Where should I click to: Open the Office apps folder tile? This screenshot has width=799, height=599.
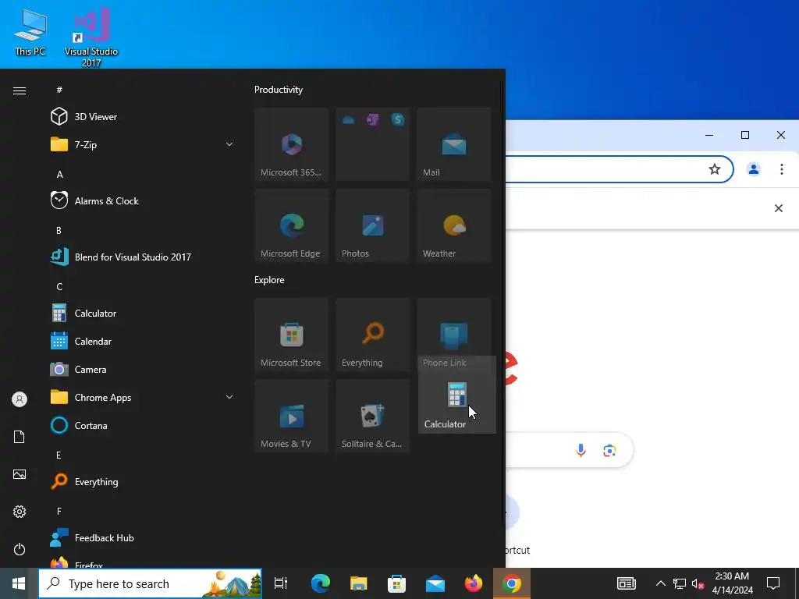coord(373,144)
